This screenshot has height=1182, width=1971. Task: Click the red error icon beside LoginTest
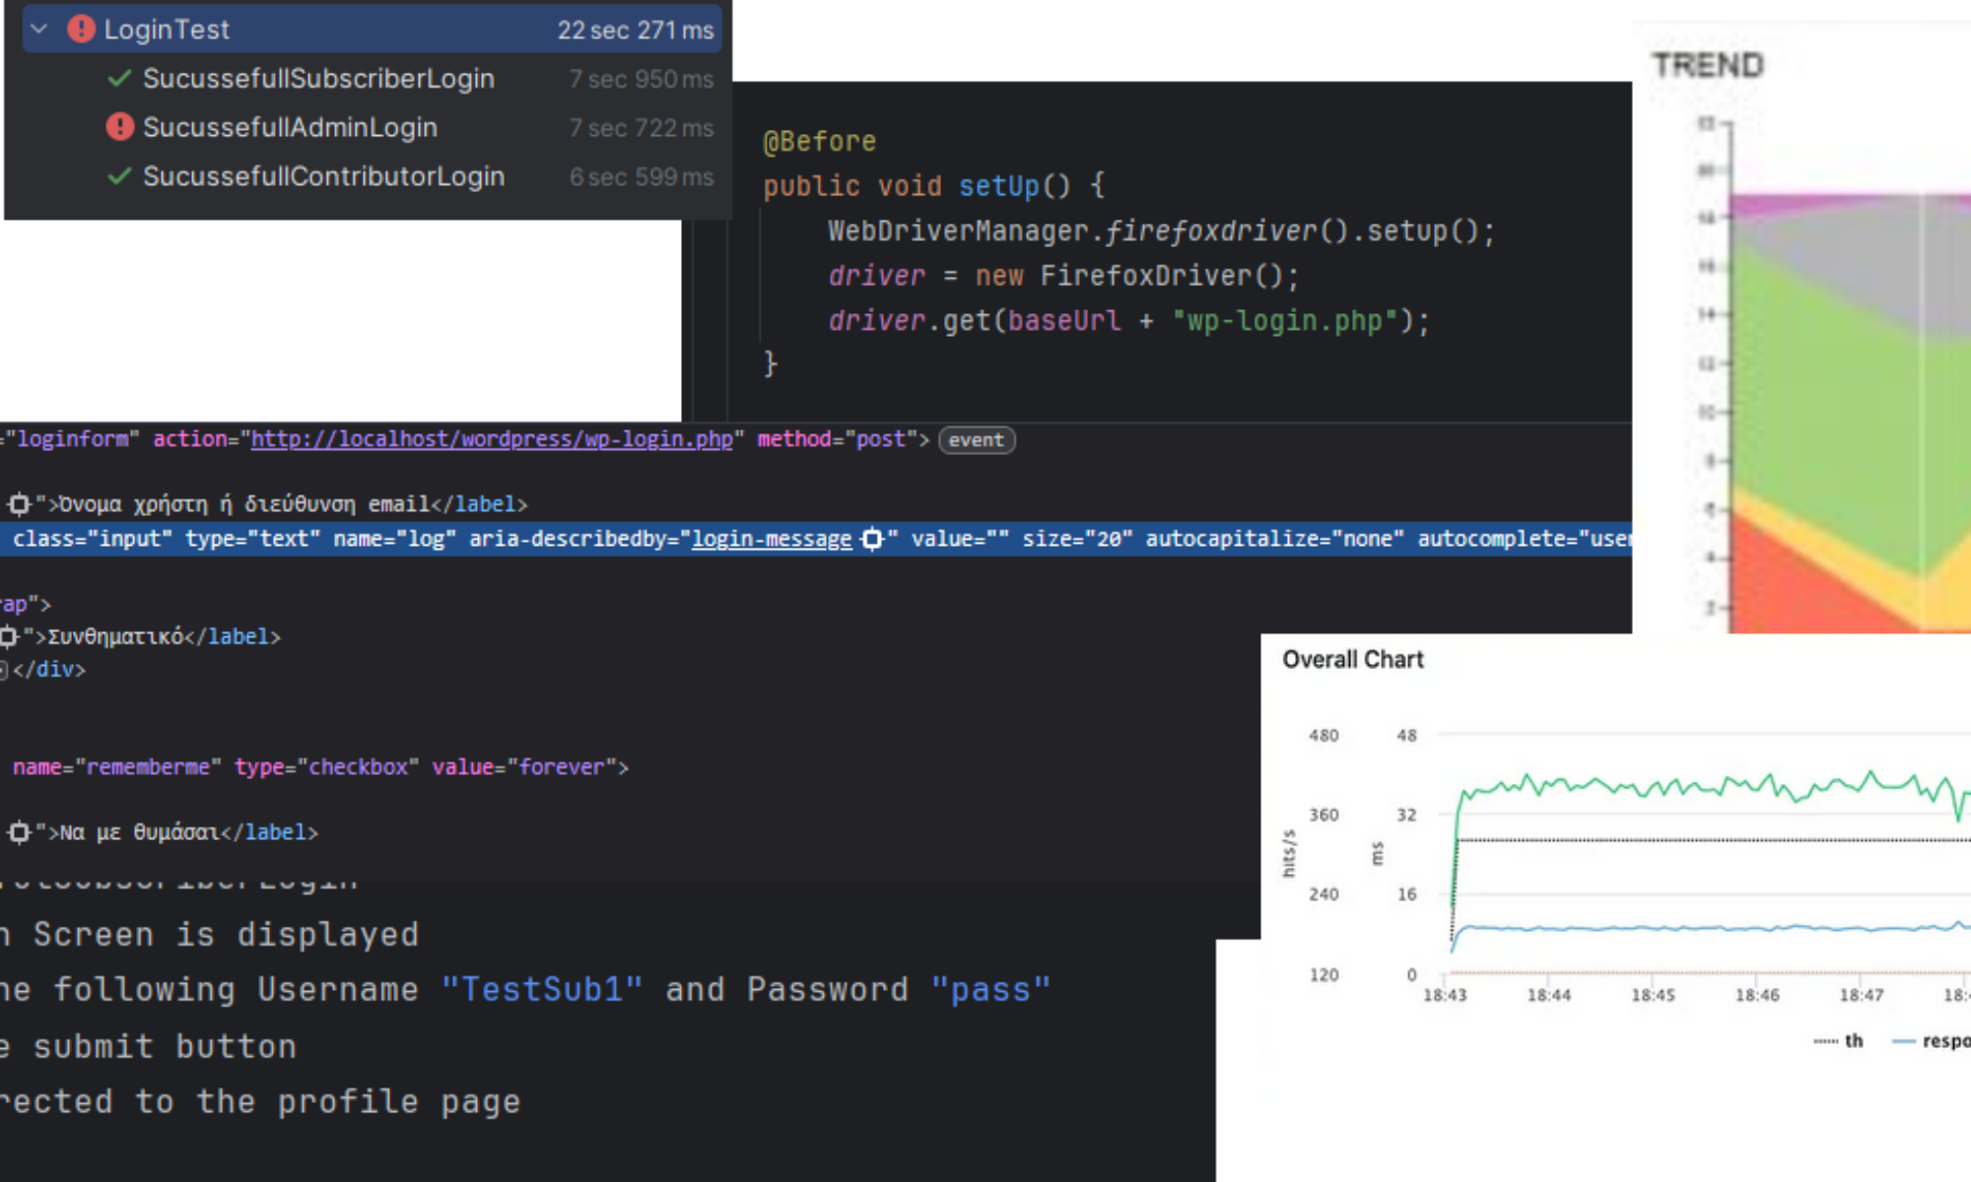[x=81, y=29]
